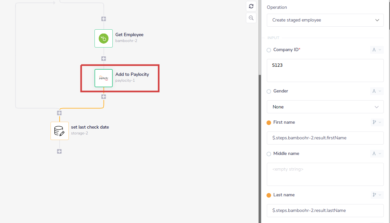Open the Operation dropdown
The width and height of the screenshot is (390, 223).
tap(325, 20)
